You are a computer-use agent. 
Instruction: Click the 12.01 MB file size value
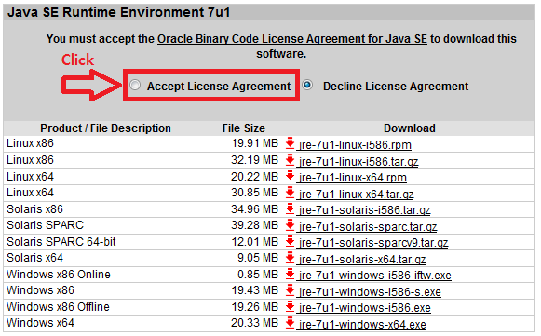tap(254, 242)
